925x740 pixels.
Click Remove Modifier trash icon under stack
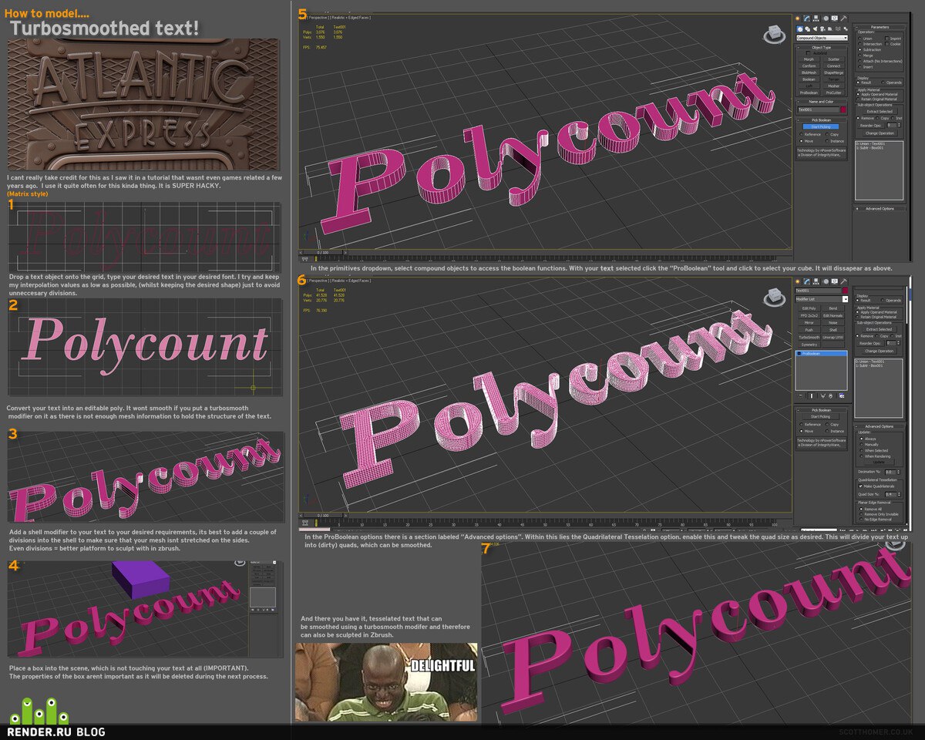831,395
